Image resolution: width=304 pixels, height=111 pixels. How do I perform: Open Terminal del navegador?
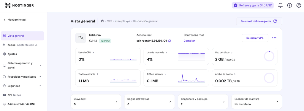(x=259, y=21)
